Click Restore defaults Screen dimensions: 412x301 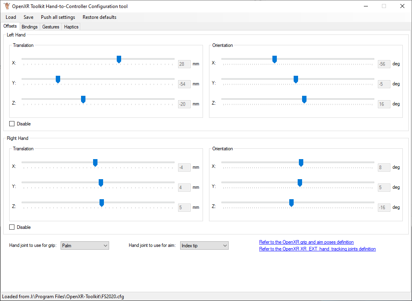click(x=99, y=17)
